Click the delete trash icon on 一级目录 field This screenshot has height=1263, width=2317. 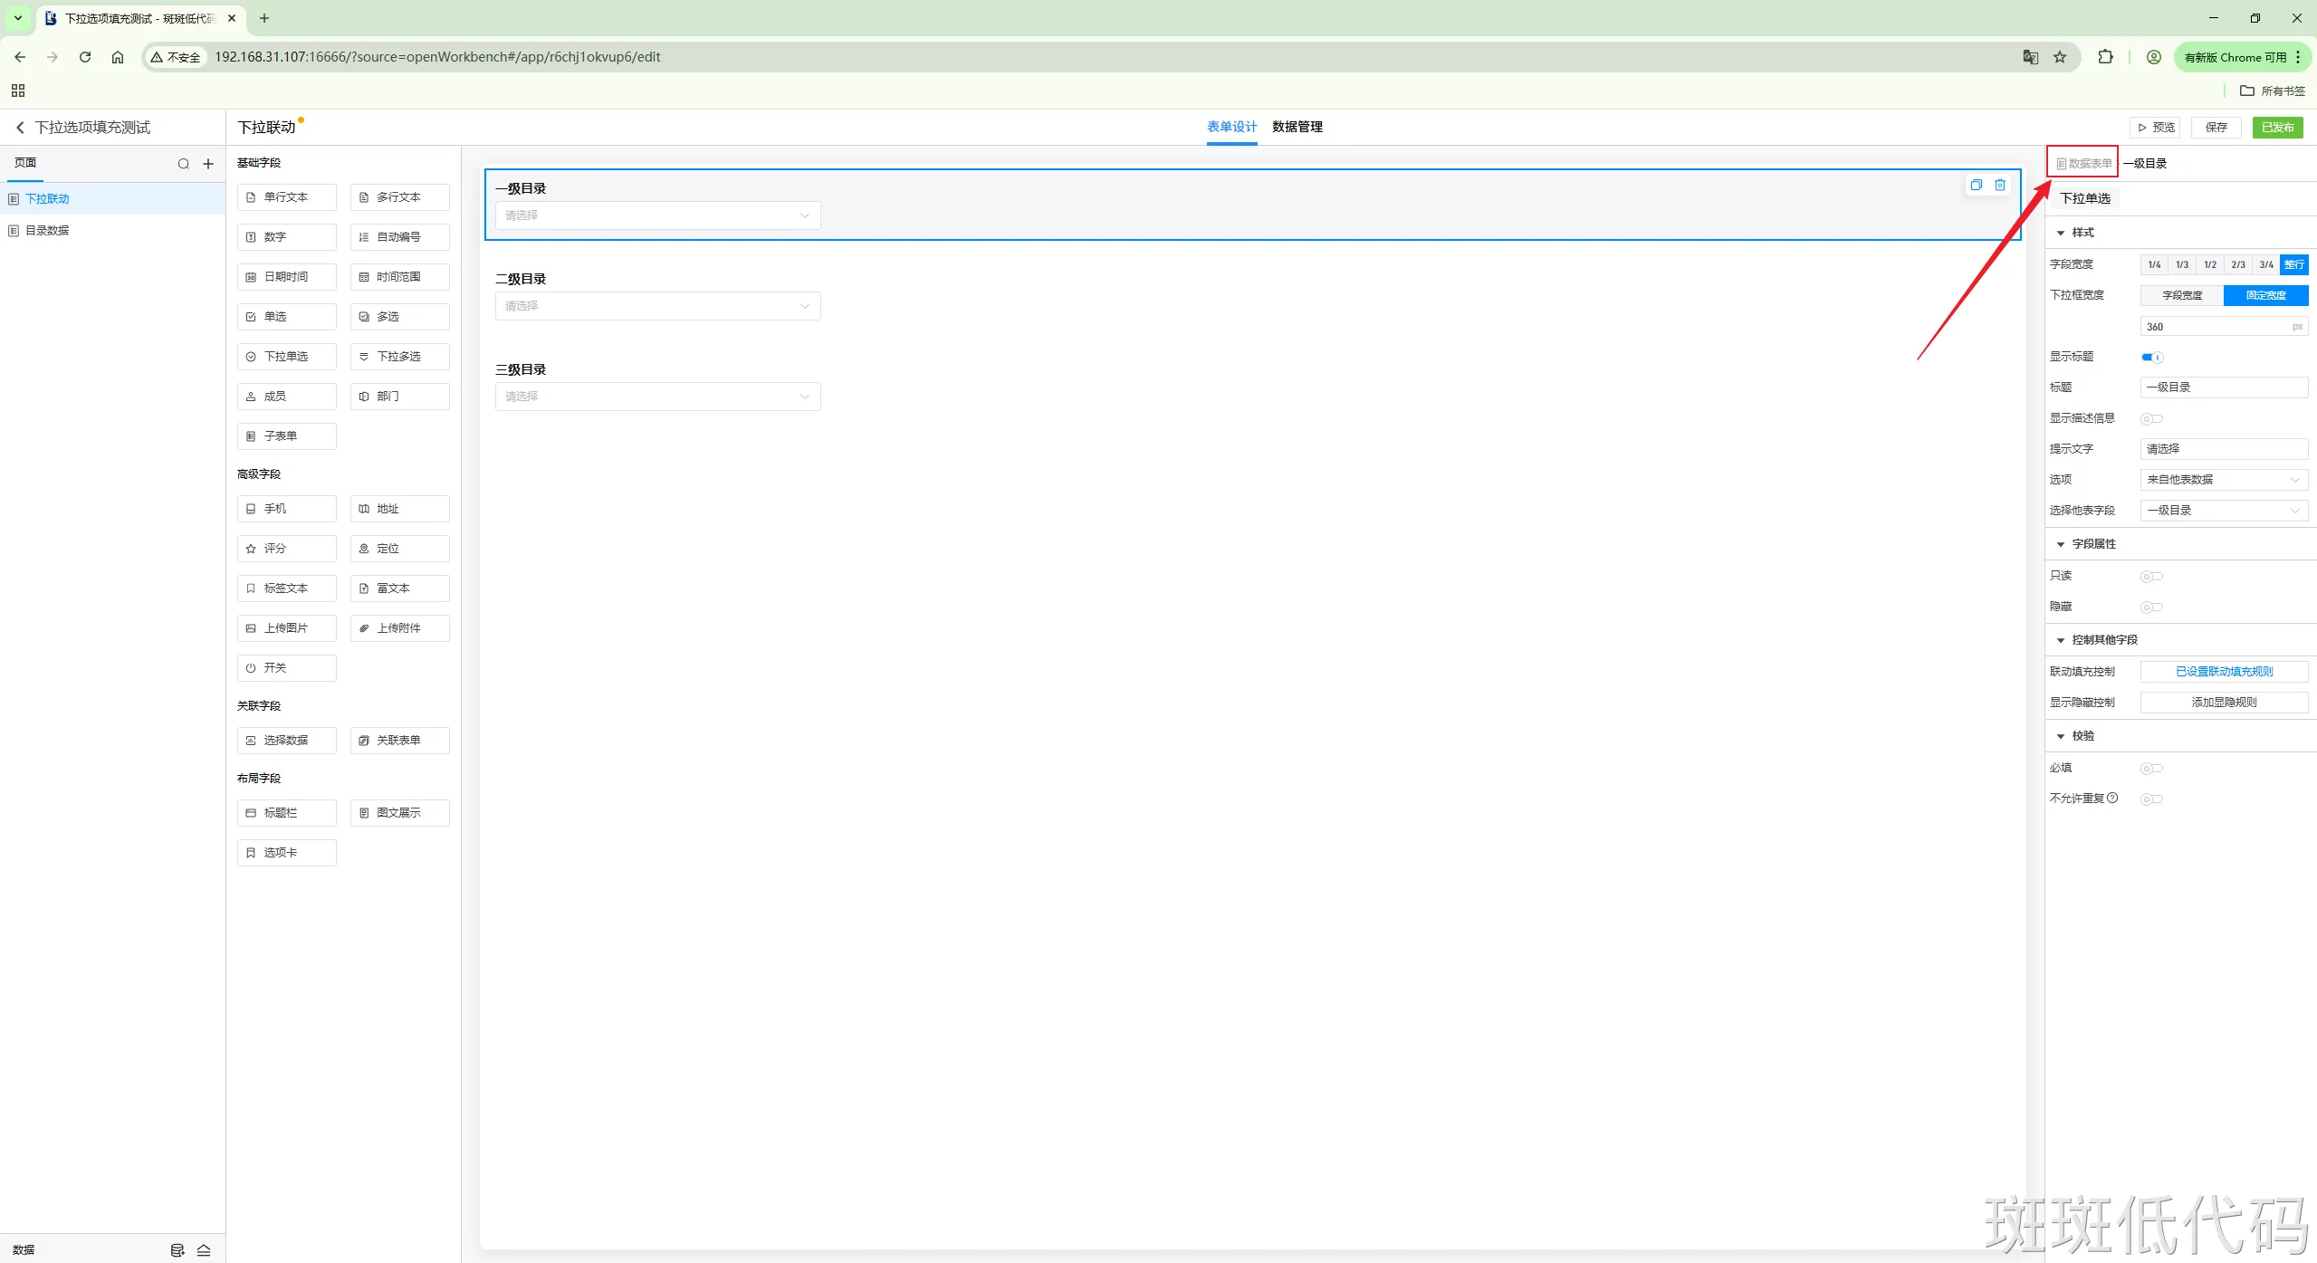click(x=2000, y=185)
